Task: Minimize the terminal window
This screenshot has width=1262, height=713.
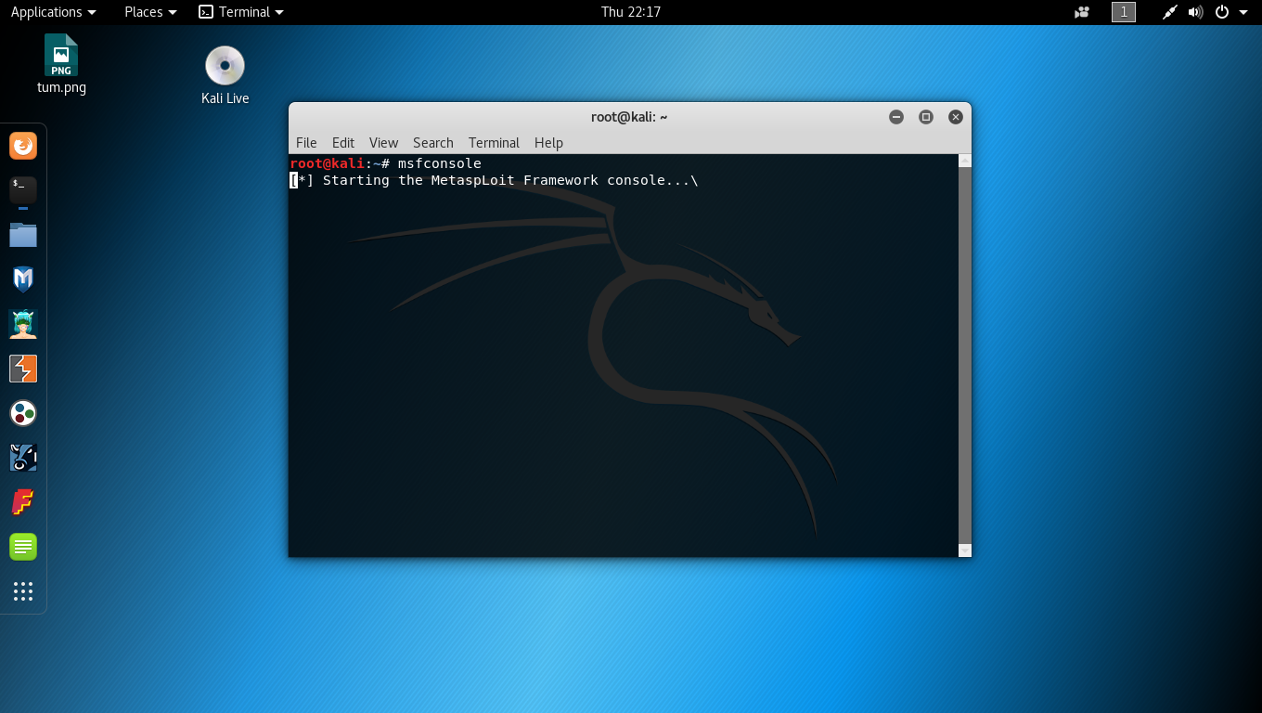Action: pyautogui.click(x=896, y=117)
